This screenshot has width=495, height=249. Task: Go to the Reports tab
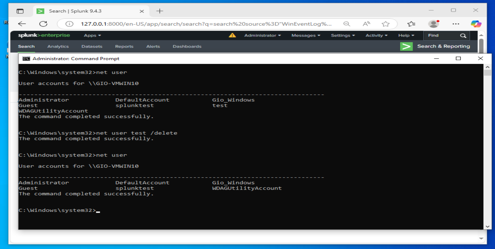124,46
